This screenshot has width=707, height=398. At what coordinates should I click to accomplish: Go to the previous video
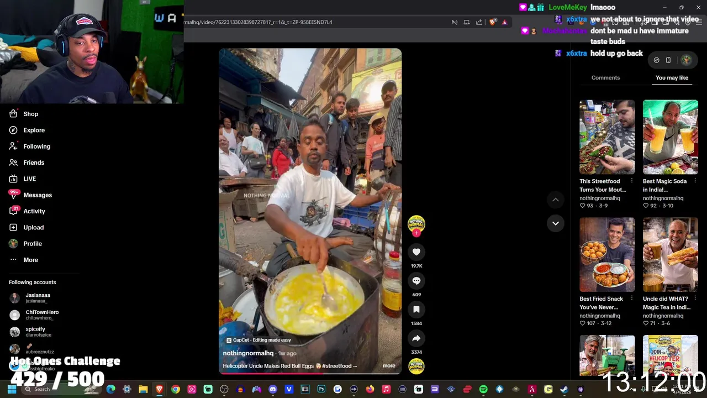click(556, 200)
